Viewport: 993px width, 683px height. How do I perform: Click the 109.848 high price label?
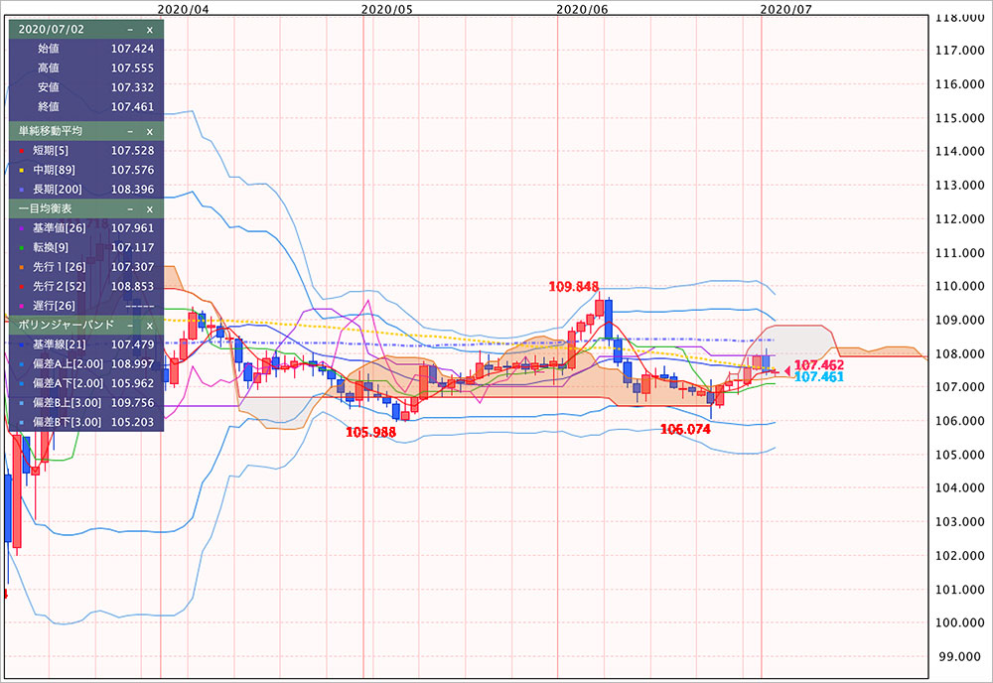pyautogui.click(x=573, y=287)
